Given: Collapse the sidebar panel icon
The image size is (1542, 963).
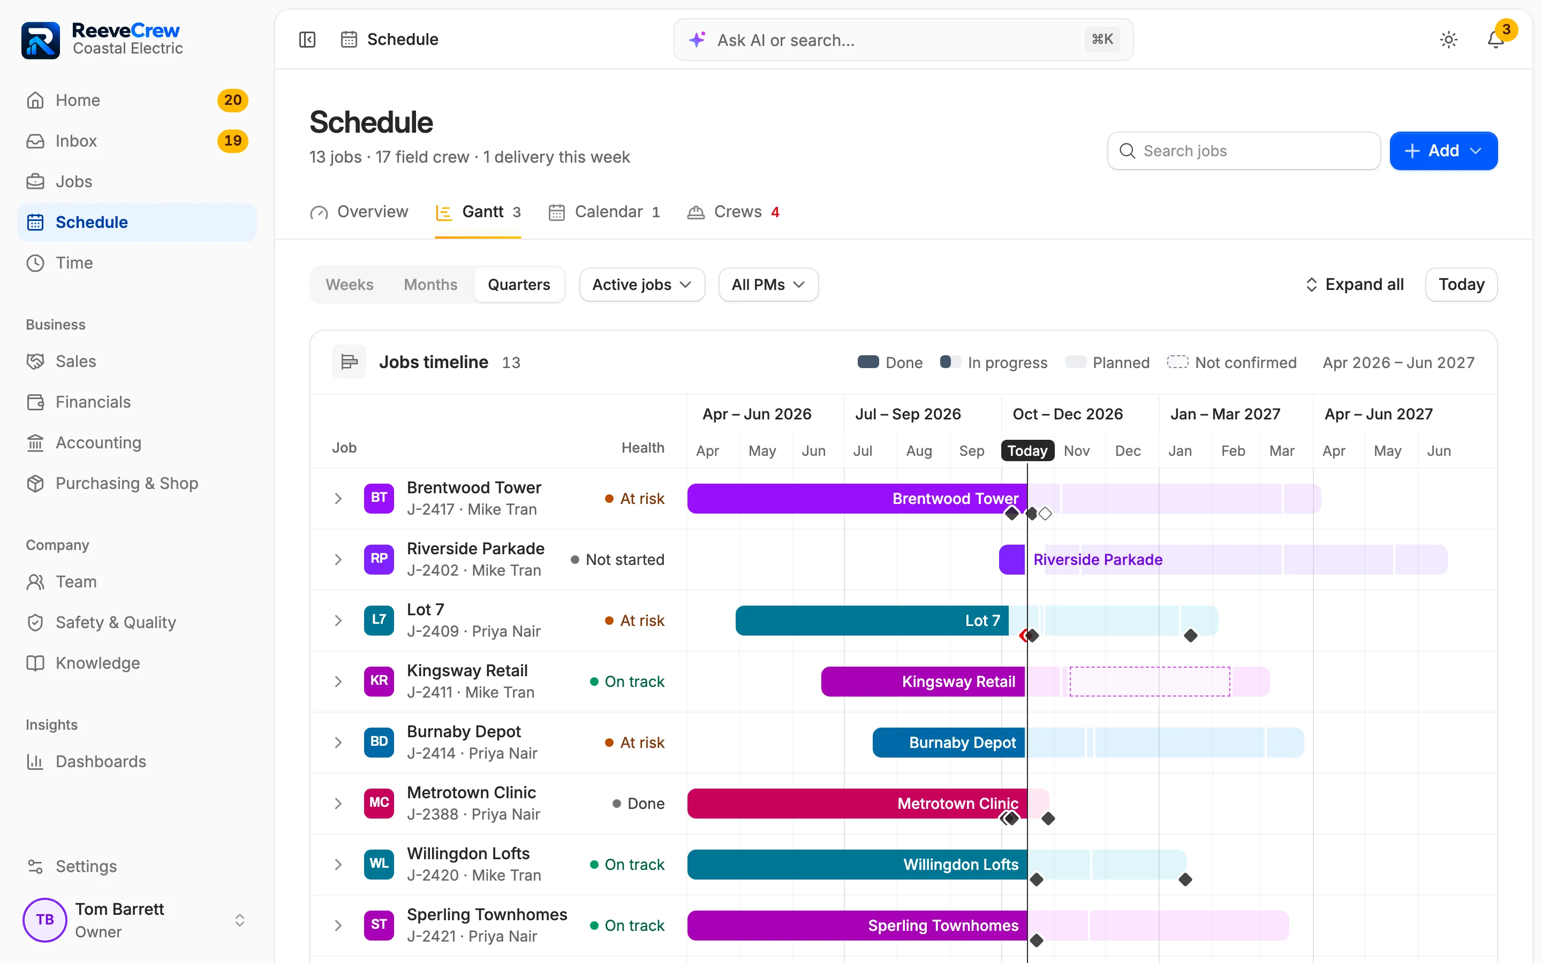Looking at the screenshot, I should [307, 40].
